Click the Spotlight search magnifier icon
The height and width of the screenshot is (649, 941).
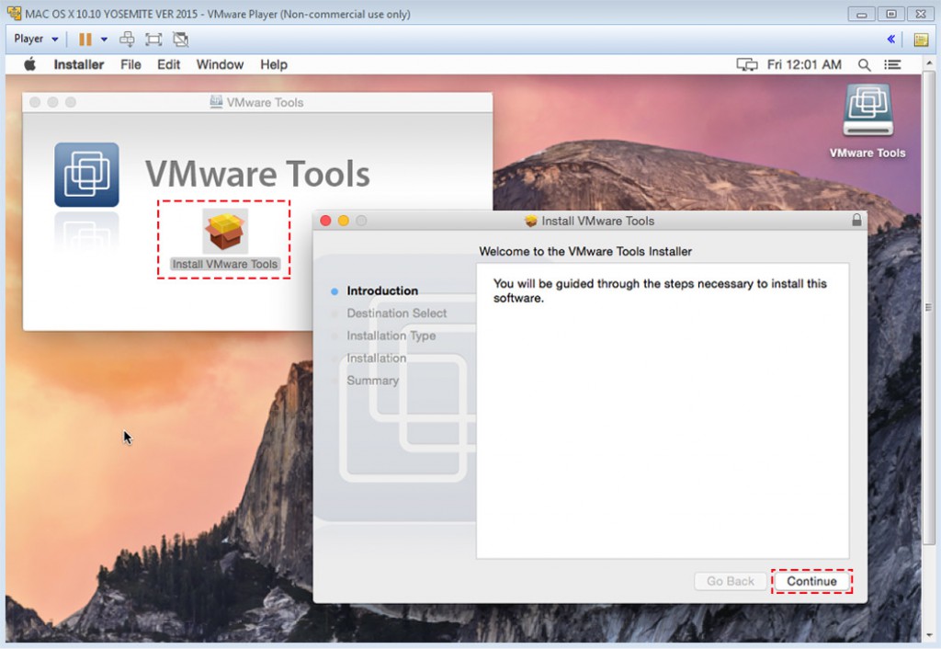tap(864, 65)
